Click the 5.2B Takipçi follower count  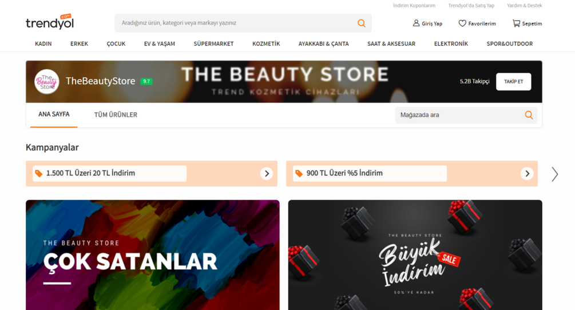click(x=474, y=81)
